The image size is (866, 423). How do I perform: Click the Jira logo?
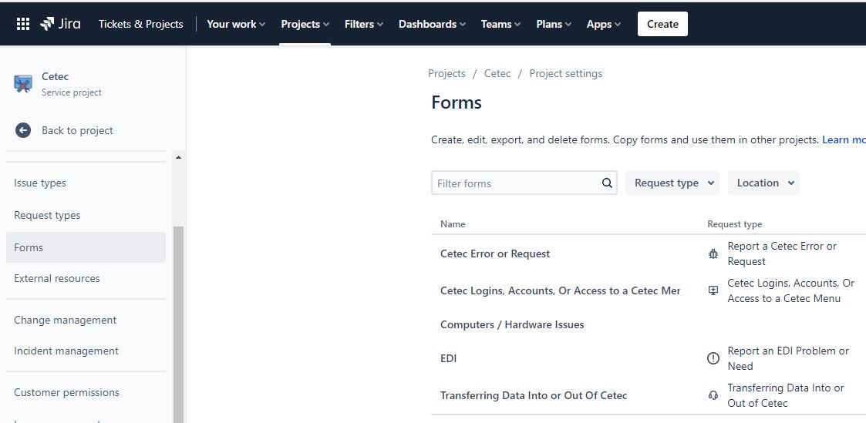60,24
